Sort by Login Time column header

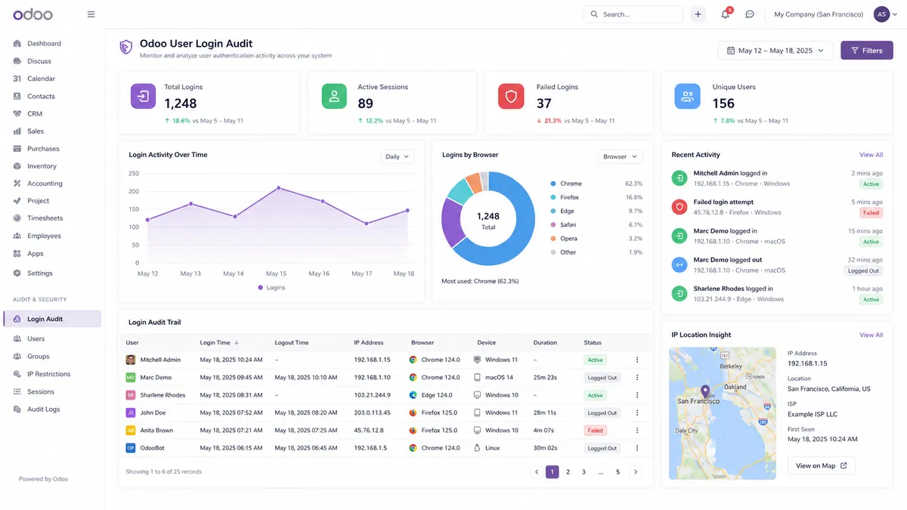point(219,342)
